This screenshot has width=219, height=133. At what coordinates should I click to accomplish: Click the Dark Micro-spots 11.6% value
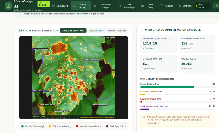pyautogui.click(x=212, y=106)
